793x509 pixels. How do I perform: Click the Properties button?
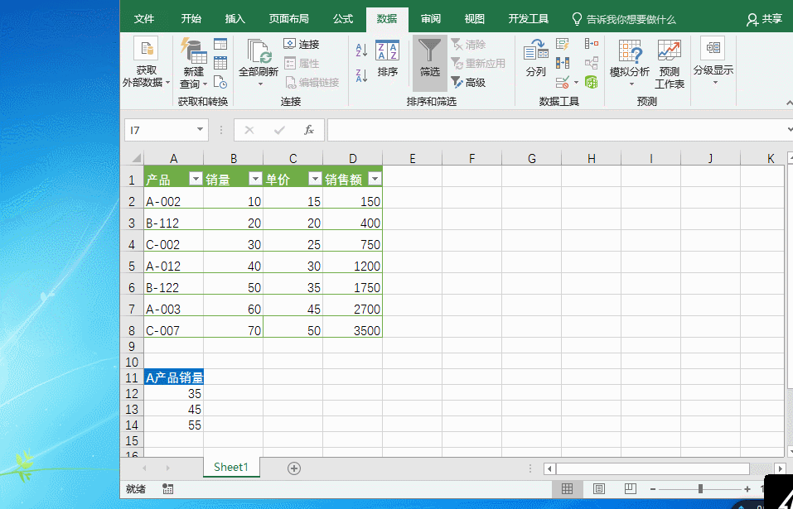click(x=302, y=64)
